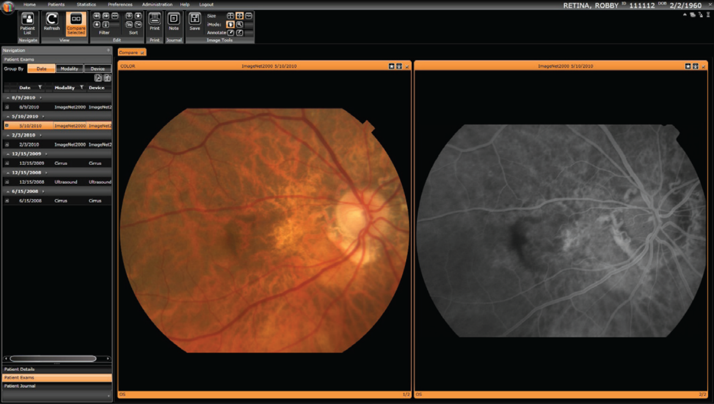The width and height of the screenshot is (714, 404).
Task: Maximize the COLOR fundus image pane
Action: click(399, 66)
